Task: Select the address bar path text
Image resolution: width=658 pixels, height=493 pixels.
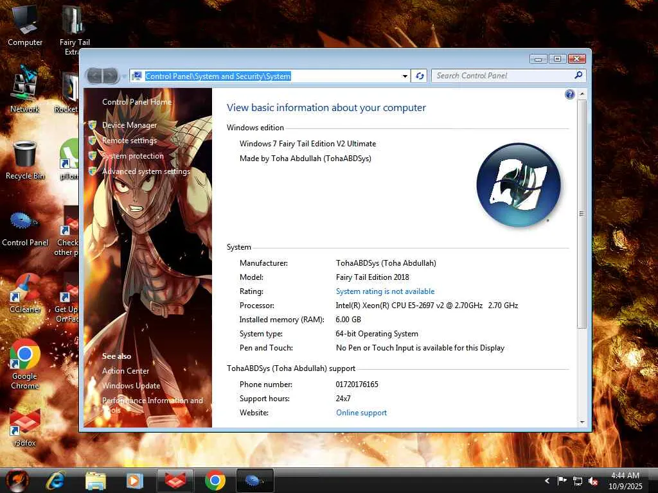Action: [218, 76]
